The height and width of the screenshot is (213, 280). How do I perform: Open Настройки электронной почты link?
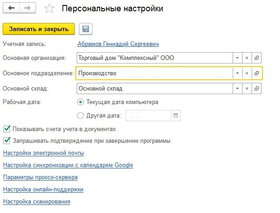pyautogui.click(x=44, y=153)
